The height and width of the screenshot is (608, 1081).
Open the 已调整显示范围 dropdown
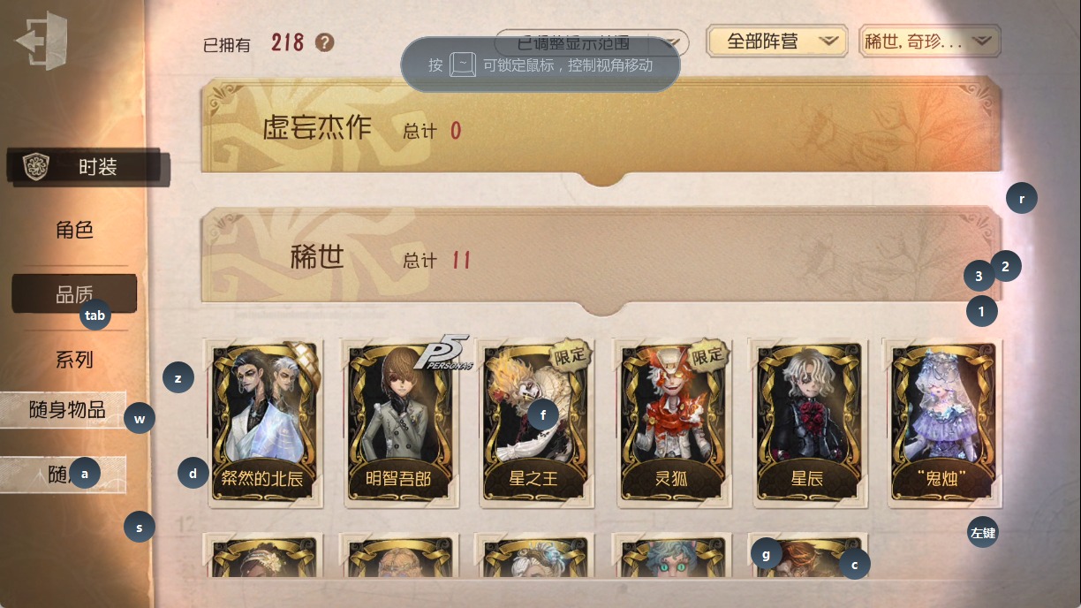point(592,42)
